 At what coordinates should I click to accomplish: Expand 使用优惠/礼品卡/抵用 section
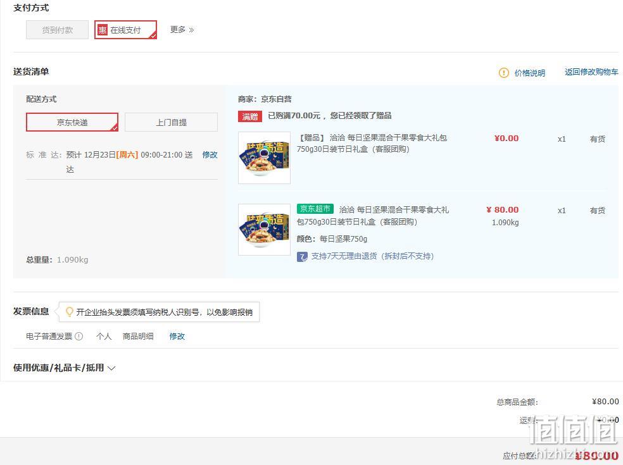tap(64, 368)
